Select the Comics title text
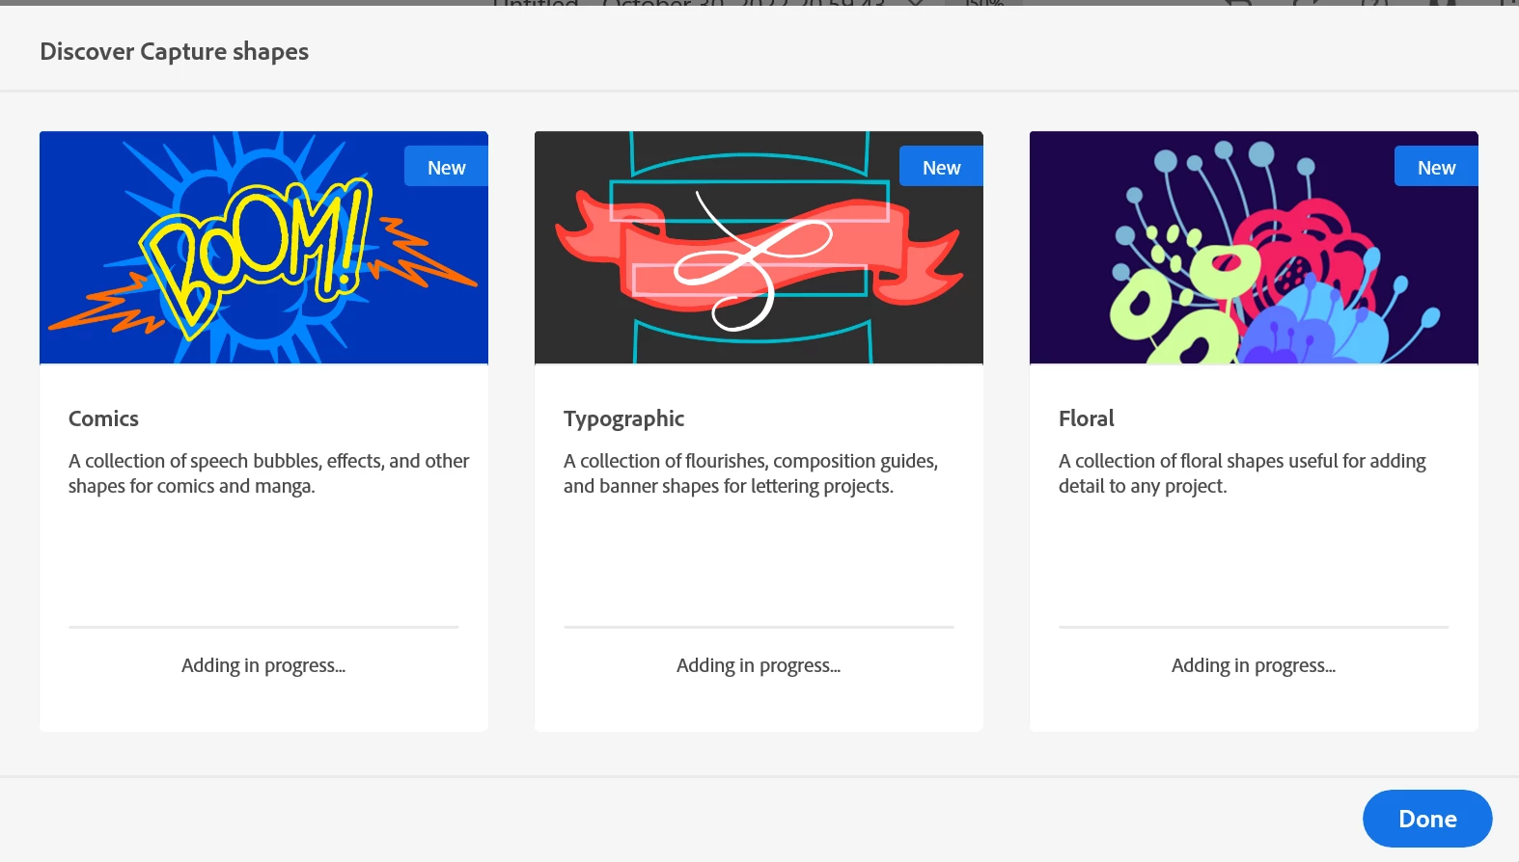1519x862 pixels. [103, 418]
